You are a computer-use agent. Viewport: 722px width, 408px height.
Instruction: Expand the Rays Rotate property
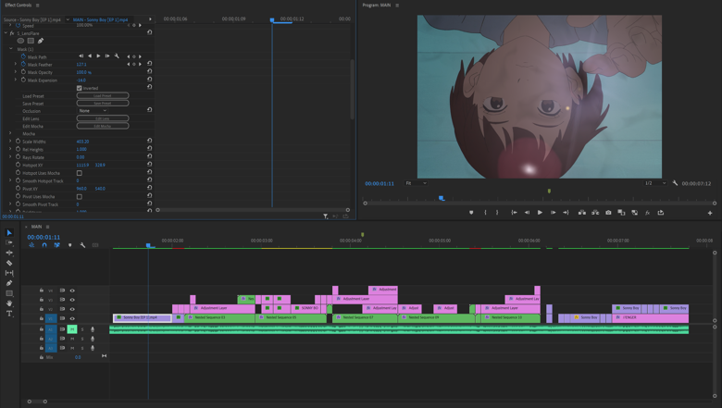(10, 157)
